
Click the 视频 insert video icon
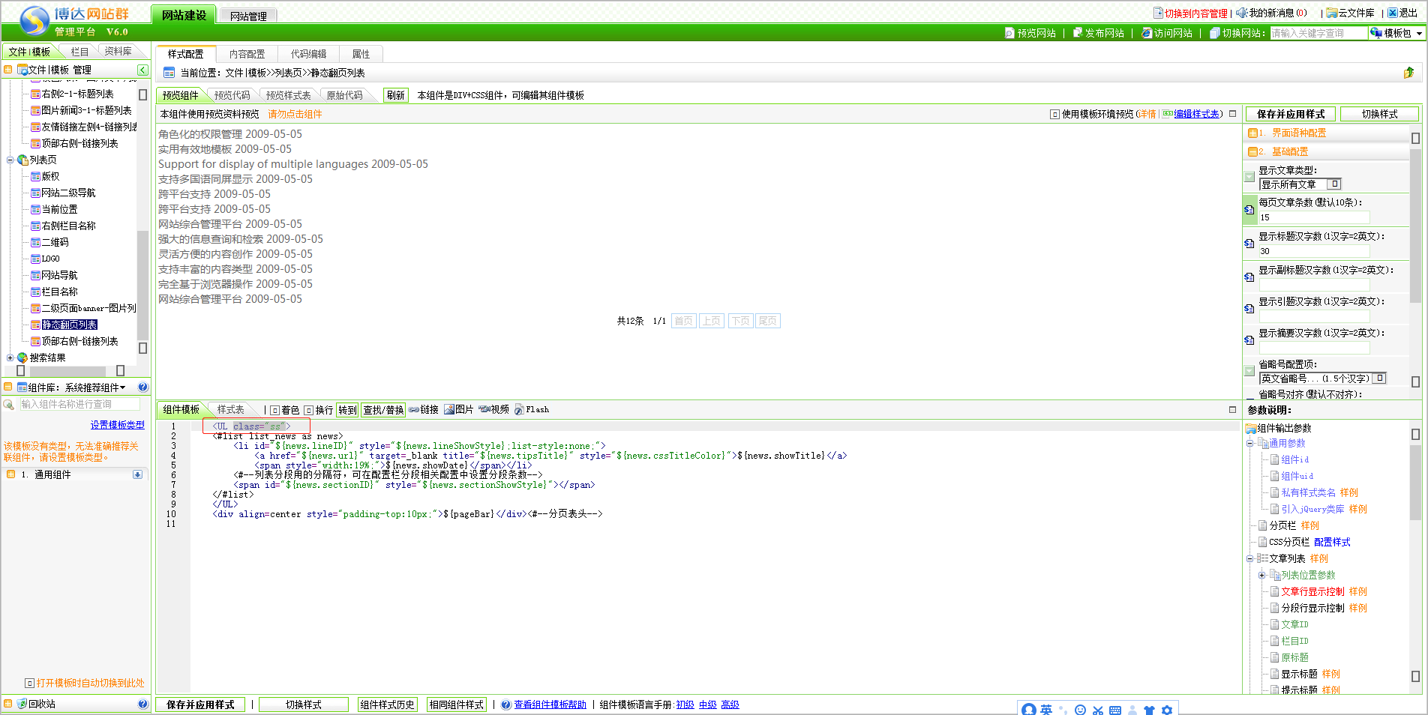click(484, 409)
